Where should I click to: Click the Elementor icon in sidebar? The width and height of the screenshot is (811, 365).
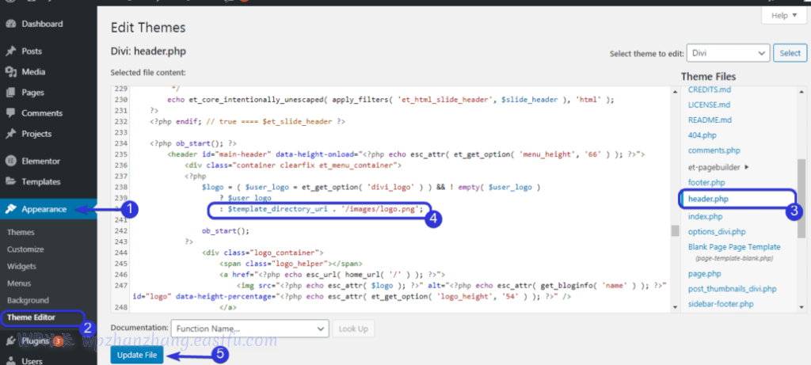tap(11, 159)
